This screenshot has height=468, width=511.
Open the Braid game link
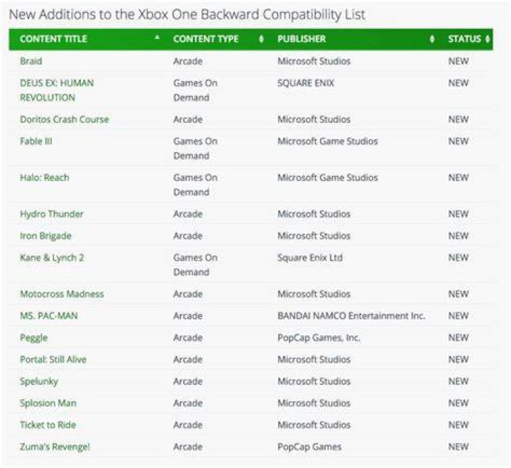pyautogui.click(x=31, y=61)
